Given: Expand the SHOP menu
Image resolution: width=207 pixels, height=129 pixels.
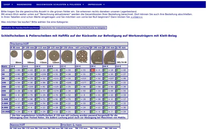Looking at the screenshot, I should tap(8, 4).
